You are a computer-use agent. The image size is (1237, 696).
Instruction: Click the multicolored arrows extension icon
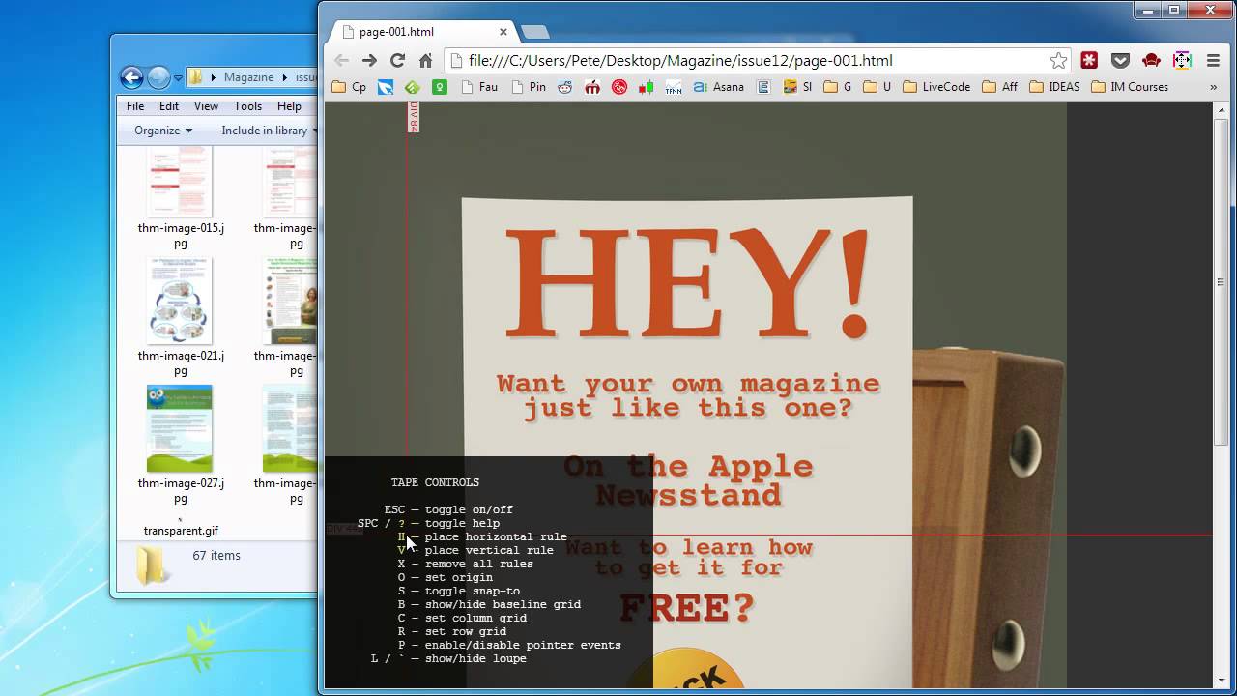[x=1182, y=60]
